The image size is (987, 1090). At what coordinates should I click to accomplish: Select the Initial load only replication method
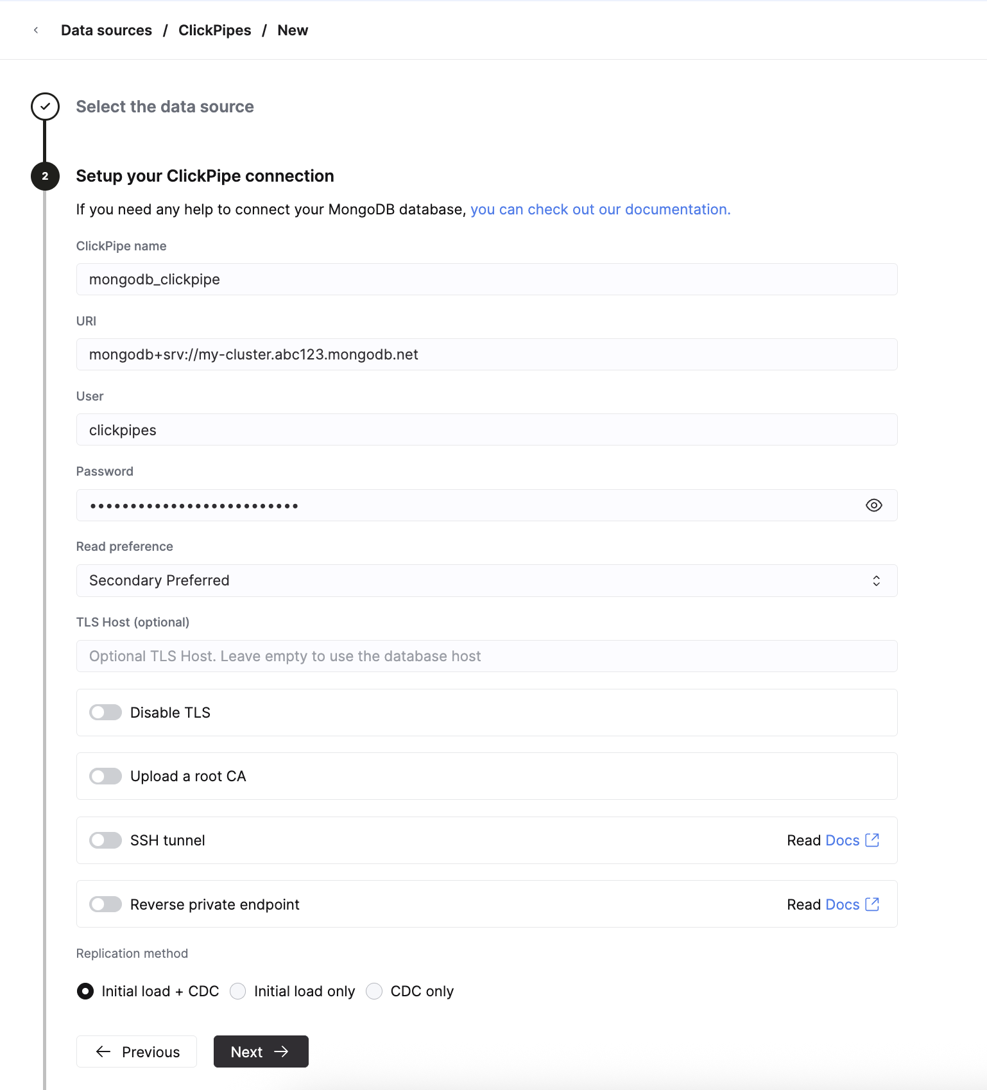tap(237, 991)
